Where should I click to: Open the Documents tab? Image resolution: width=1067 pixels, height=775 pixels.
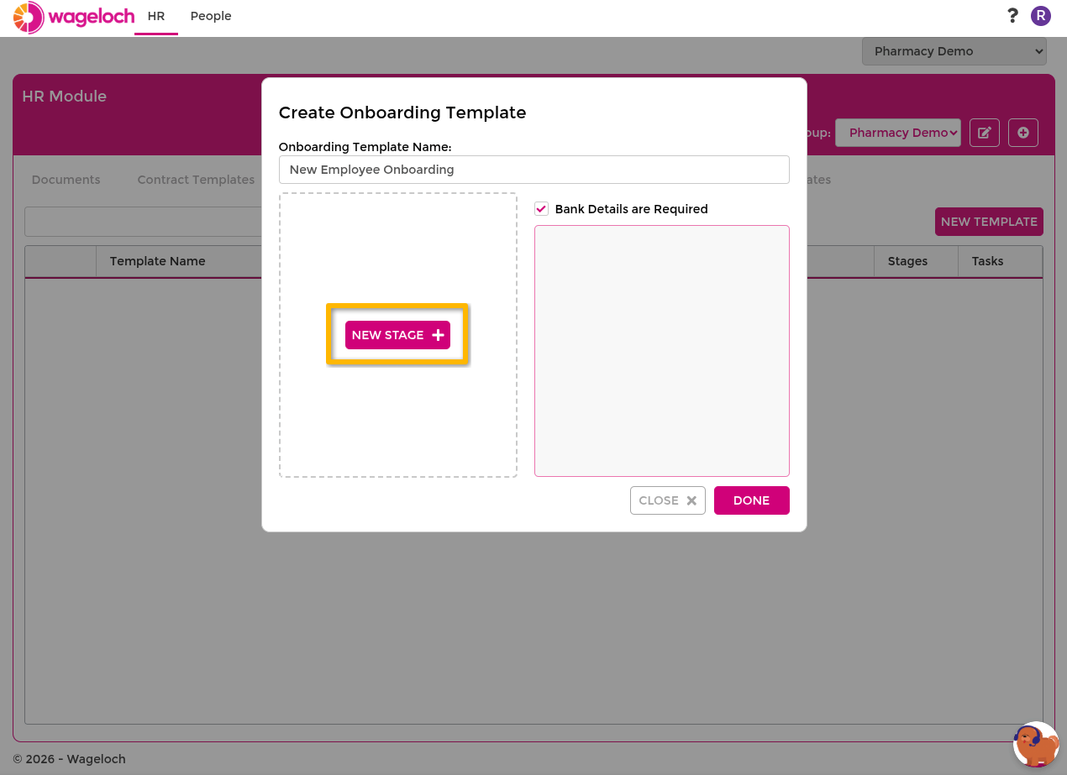point(66,180)
